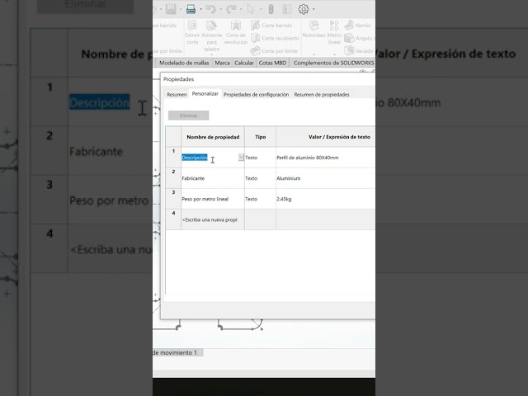Image resolution: width=528 pixels, height=396 pixels.
Task: Click the Redo arrow icon
Action: tap(231, 9)
